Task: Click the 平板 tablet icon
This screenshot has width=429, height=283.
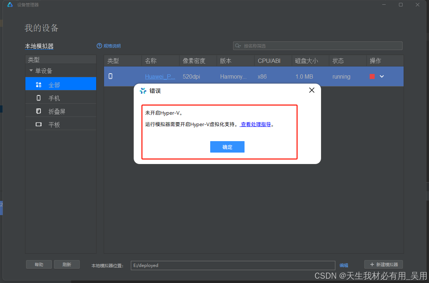Action: coord(39,125)
